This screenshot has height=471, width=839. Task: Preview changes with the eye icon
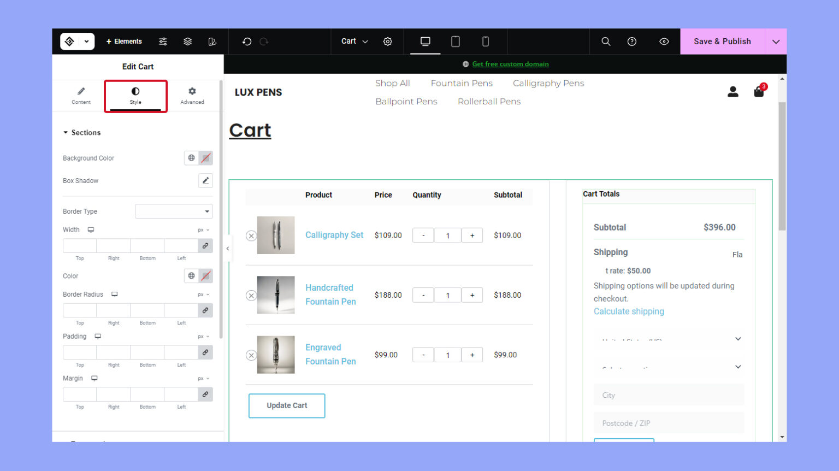(663, 41)
